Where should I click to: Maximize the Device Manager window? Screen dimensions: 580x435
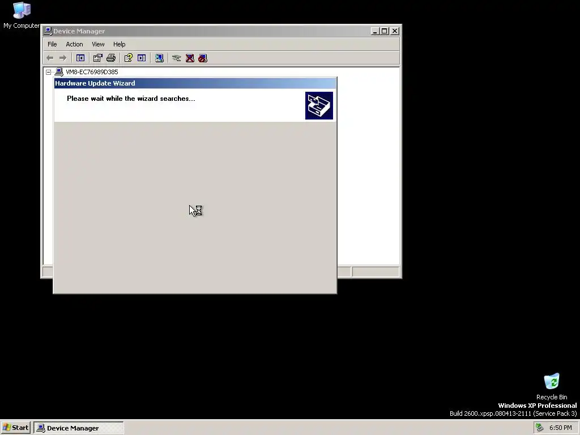coord(385,31)
